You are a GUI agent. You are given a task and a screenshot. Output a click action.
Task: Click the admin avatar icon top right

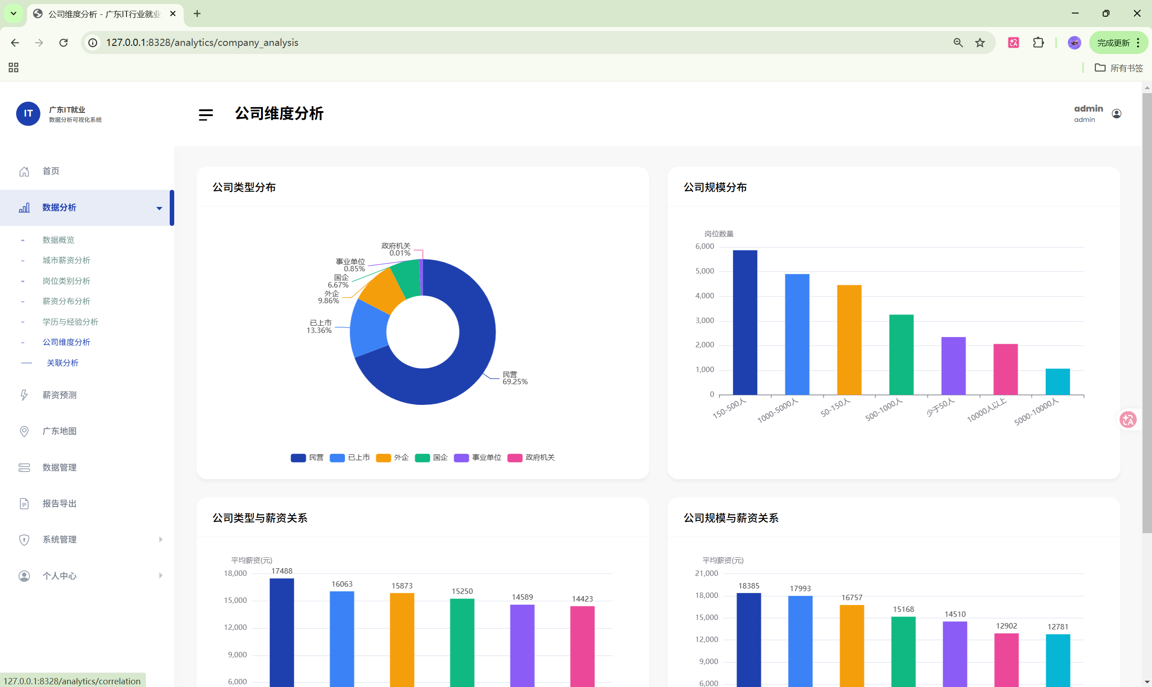(x=1116, y=113)
